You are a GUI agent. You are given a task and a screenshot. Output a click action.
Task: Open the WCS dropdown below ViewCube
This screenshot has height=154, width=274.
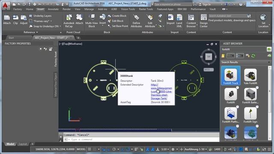tap(208, 70)
